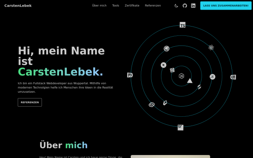Click the Über mich section heading
The width and height of the screenshot is (253, 158).
pos(63,145)
